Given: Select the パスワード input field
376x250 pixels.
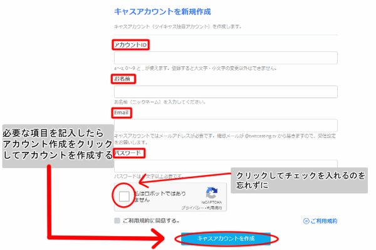Looking at the screenshot, I should click(226, 166).
